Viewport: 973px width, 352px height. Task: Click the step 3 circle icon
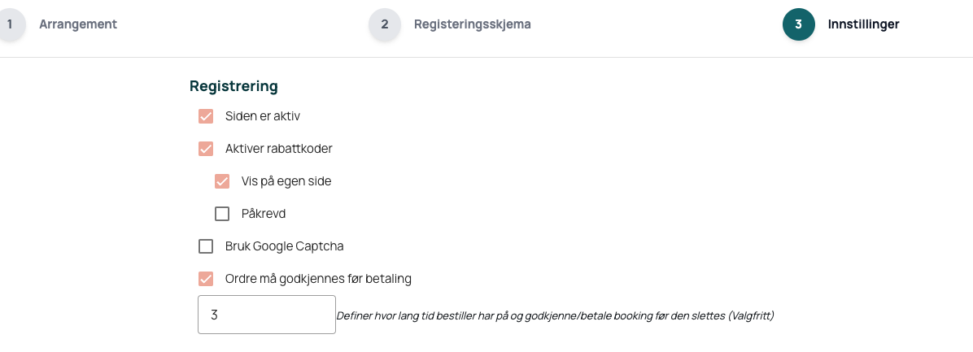point(798,24)
